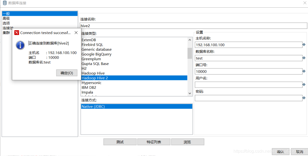The width and height of the screenshot is (308, 156).
Task: Switch to the 选项 section
Action: (x=6, y=23)
